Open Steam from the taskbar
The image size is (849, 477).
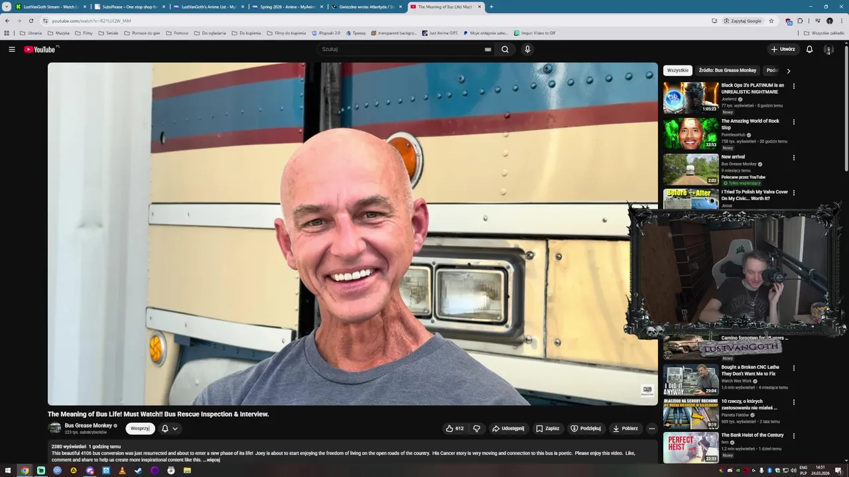point(138,470)
